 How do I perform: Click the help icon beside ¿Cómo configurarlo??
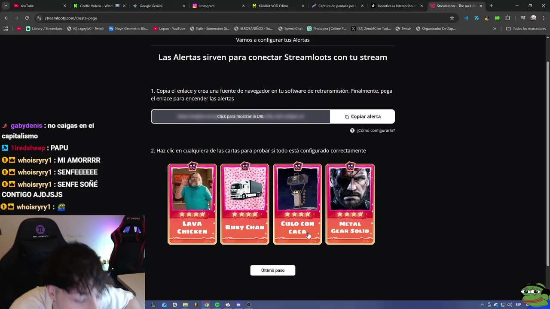click(x=352, y=130)
